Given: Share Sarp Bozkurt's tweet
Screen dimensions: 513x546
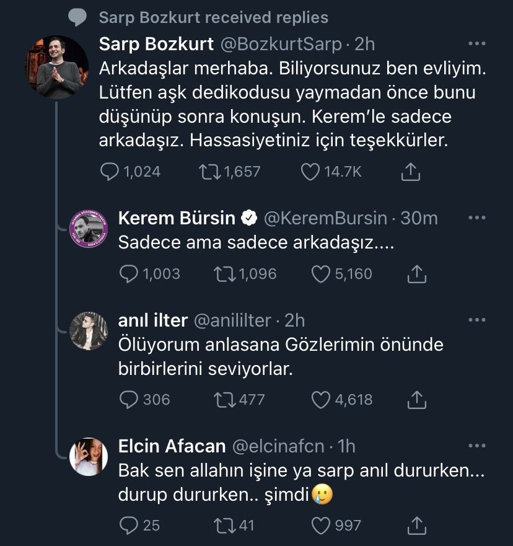Looking at the screenshot, I should (411, 172).
